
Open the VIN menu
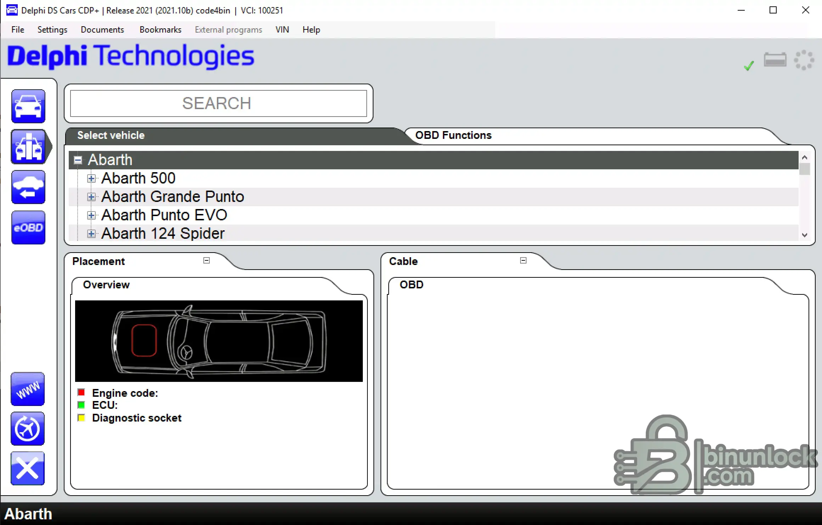282,30
